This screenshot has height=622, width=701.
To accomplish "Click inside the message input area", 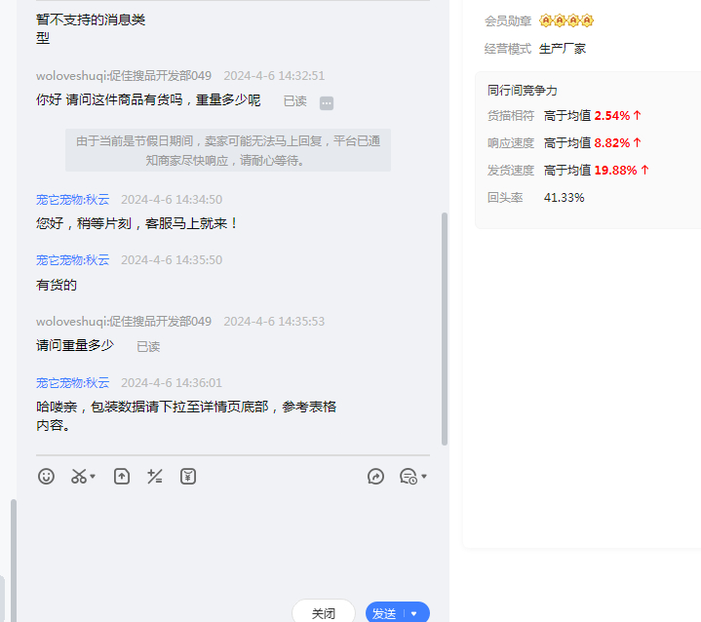I will (x=232, y=536).
